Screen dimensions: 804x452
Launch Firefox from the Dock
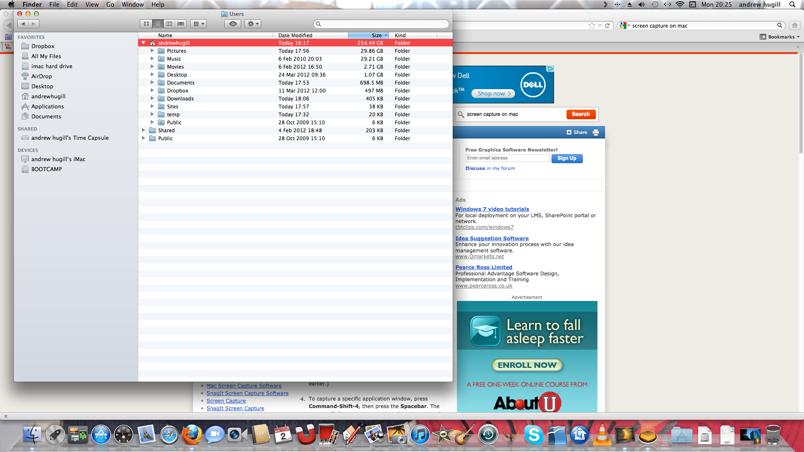coord(191,435)
